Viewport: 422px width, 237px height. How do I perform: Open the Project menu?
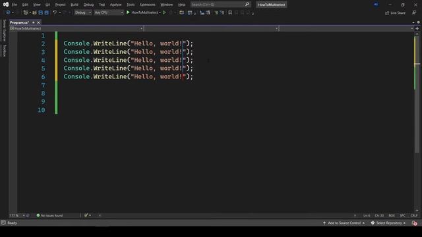(60, 5)
